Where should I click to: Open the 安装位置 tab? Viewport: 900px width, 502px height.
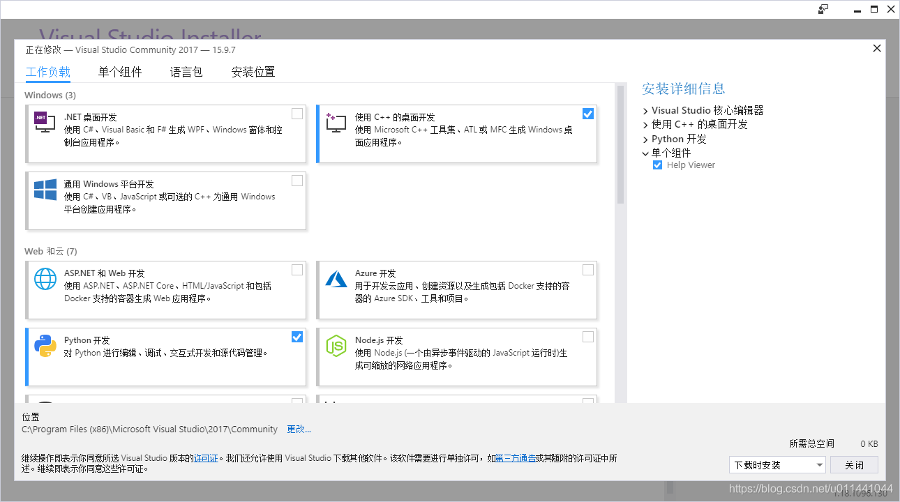pos(253,72)
